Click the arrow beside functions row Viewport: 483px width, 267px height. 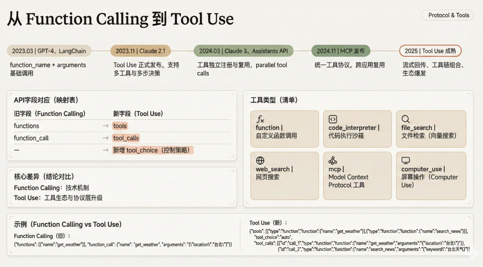106,126
